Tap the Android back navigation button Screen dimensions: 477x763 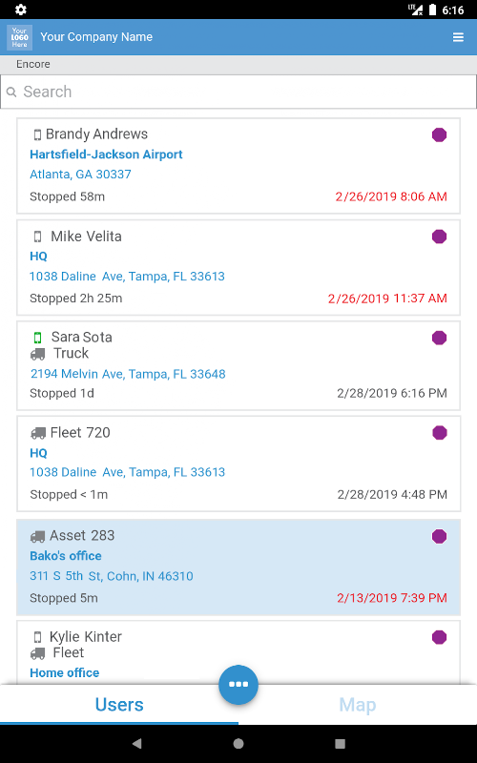tap(136, 743)
